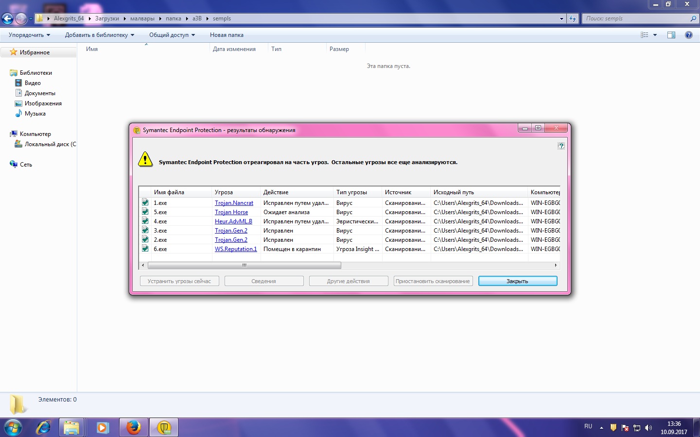Open the recent pages dropdown arrow

pyautogui.click(x=31, y=19)
